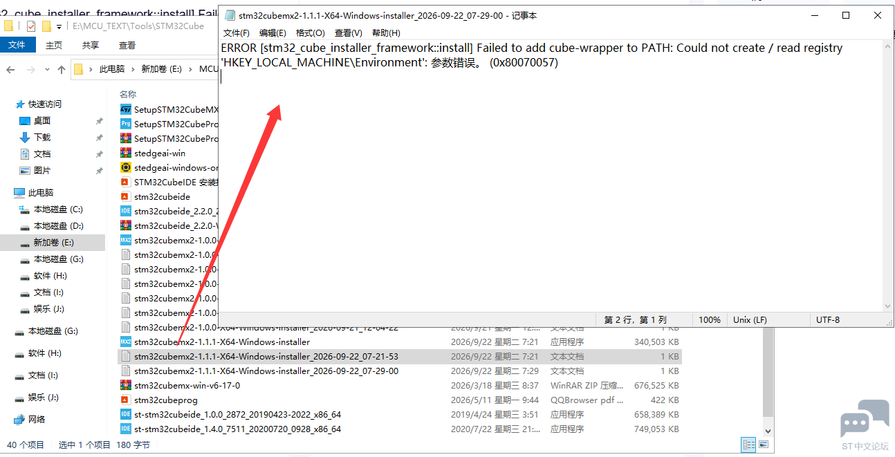Open 图片 in quick access
The width and height of the screenshot is (895, 457).
tap(42, 170)
